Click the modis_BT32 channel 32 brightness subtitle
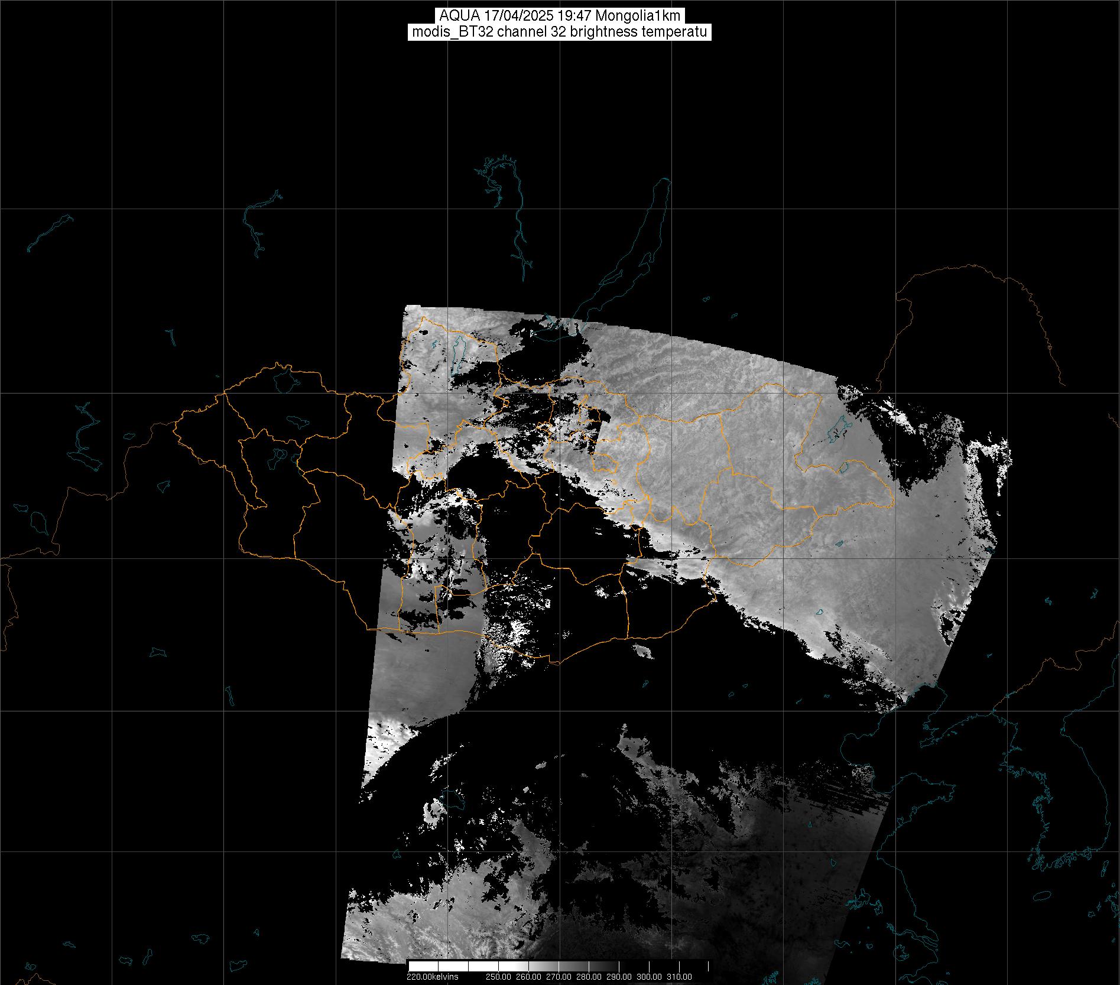The image size is (1120, 985). point(560,32)
